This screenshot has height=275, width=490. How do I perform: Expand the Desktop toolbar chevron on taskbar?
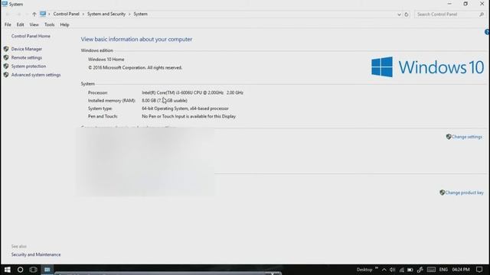(x=377, y=268)
